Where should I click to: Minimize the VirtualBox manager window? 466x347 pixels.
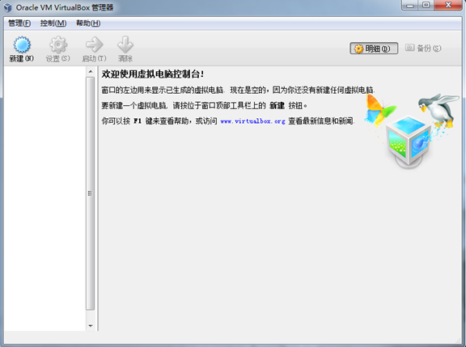[410, 6]
